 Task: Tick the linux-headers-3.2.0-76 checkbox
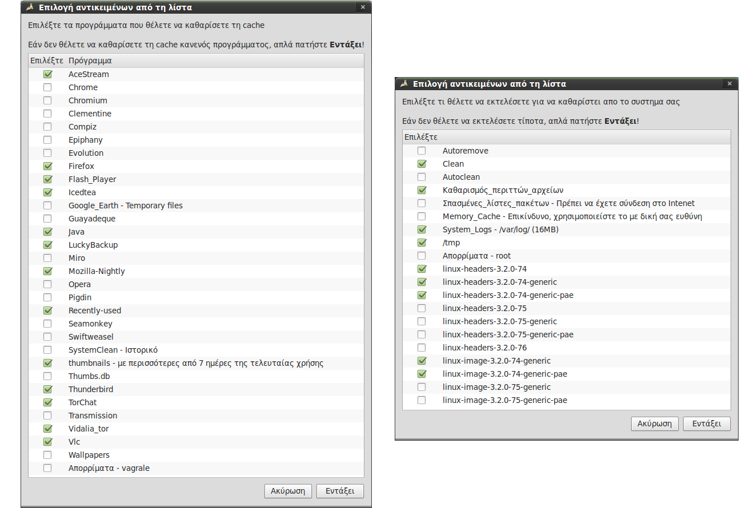[x=422, y=348]
